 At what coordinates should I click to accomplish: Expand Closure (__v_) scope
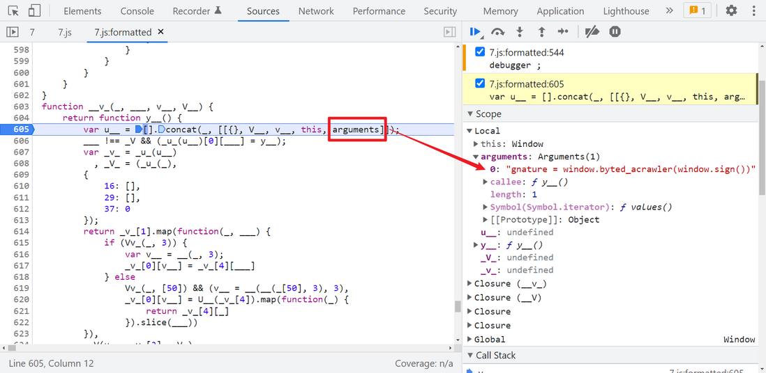(470, 284)
